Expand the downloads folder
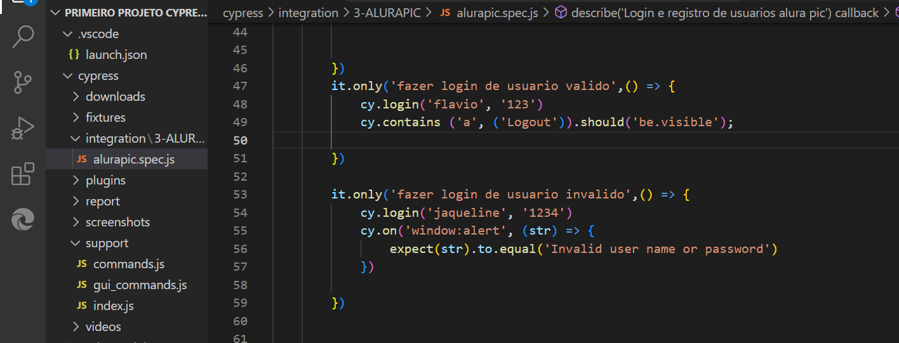Viewport: 899px width, 343px height. click(x=76, y=96)
